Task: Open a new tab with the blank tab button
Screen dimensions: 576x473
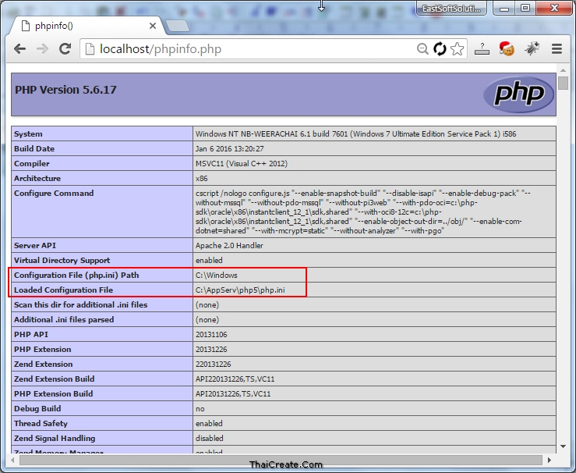Action: click(x=178, y=26)
